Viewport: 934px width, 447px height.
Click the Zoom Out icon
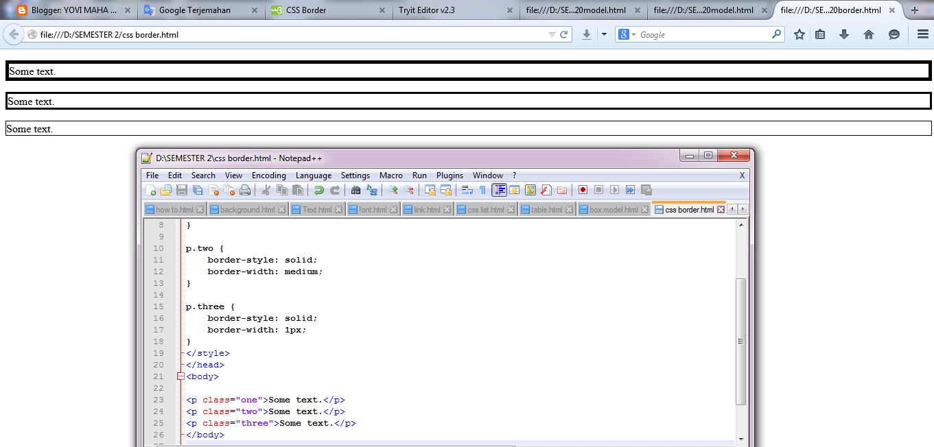click(409, 190)
